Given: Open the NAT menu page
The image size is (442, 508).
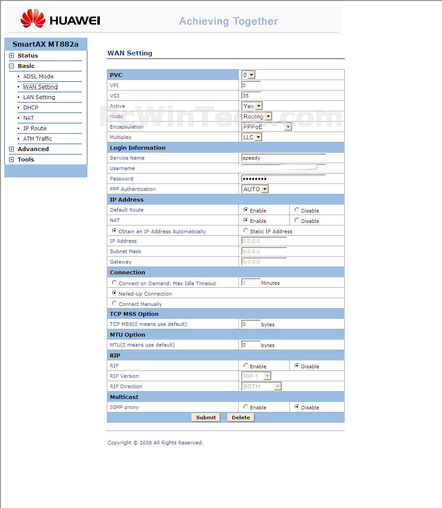Looking at the screenshot, I should point(29,118).
